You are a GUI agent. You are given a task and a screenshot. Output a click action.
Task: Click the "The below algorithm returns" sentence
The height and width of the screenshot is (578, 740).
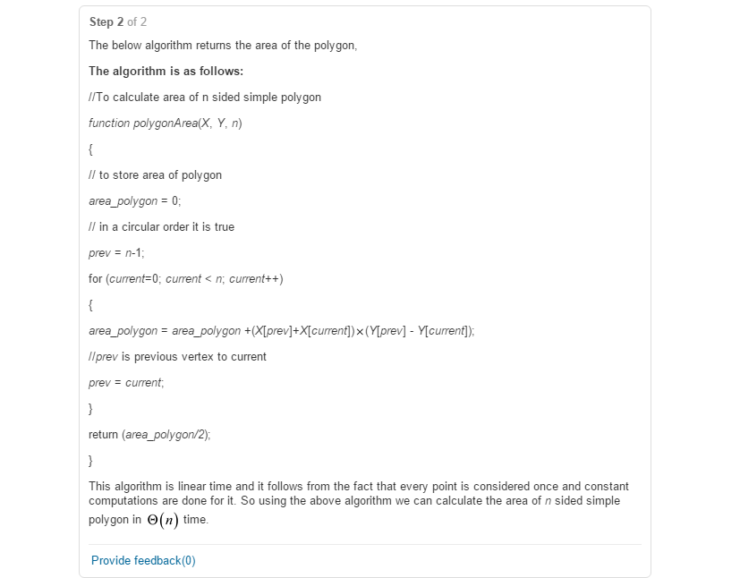click(223, 46)
